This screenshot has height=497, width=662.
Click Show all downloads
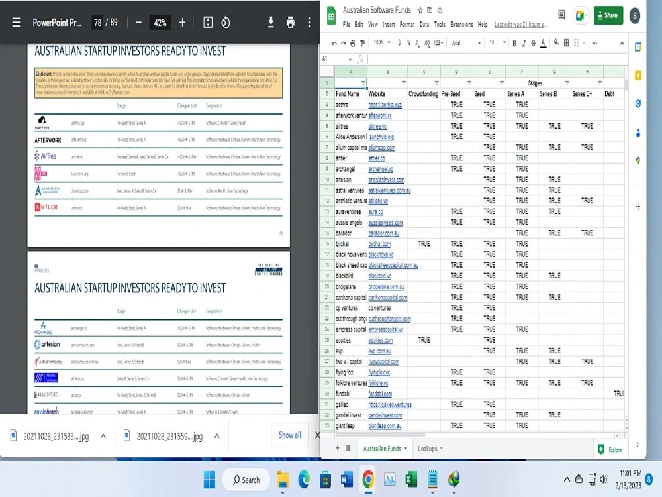[x=290, y=435]
